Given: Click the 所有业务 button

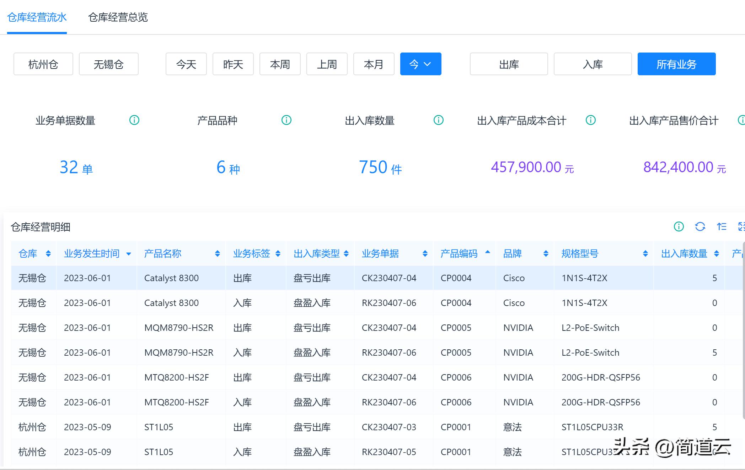Looking at the screenshot, I should point(676,64).
